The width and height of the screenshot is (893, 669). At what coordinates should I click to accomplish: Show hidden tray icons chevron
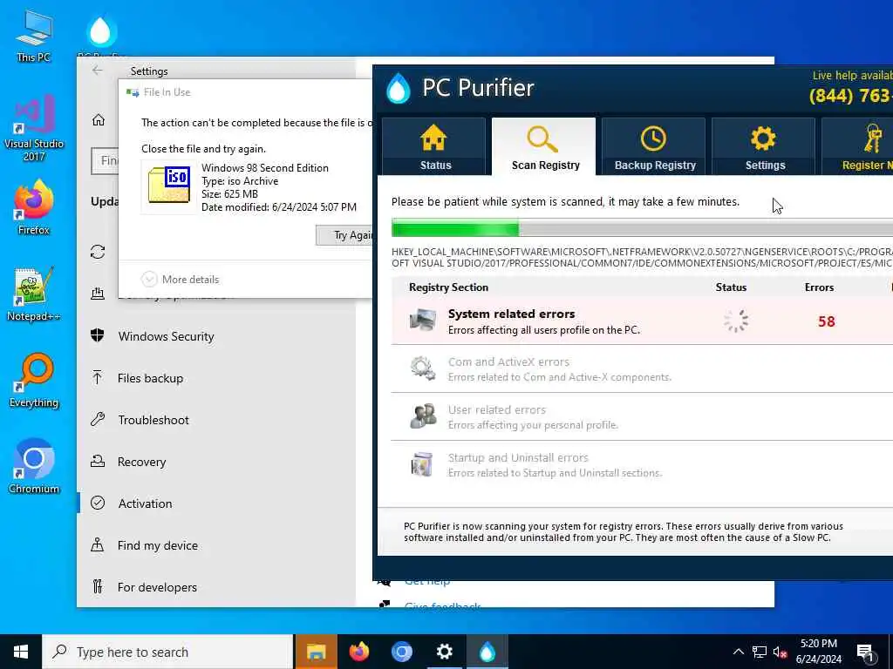(x=738, y=652)
